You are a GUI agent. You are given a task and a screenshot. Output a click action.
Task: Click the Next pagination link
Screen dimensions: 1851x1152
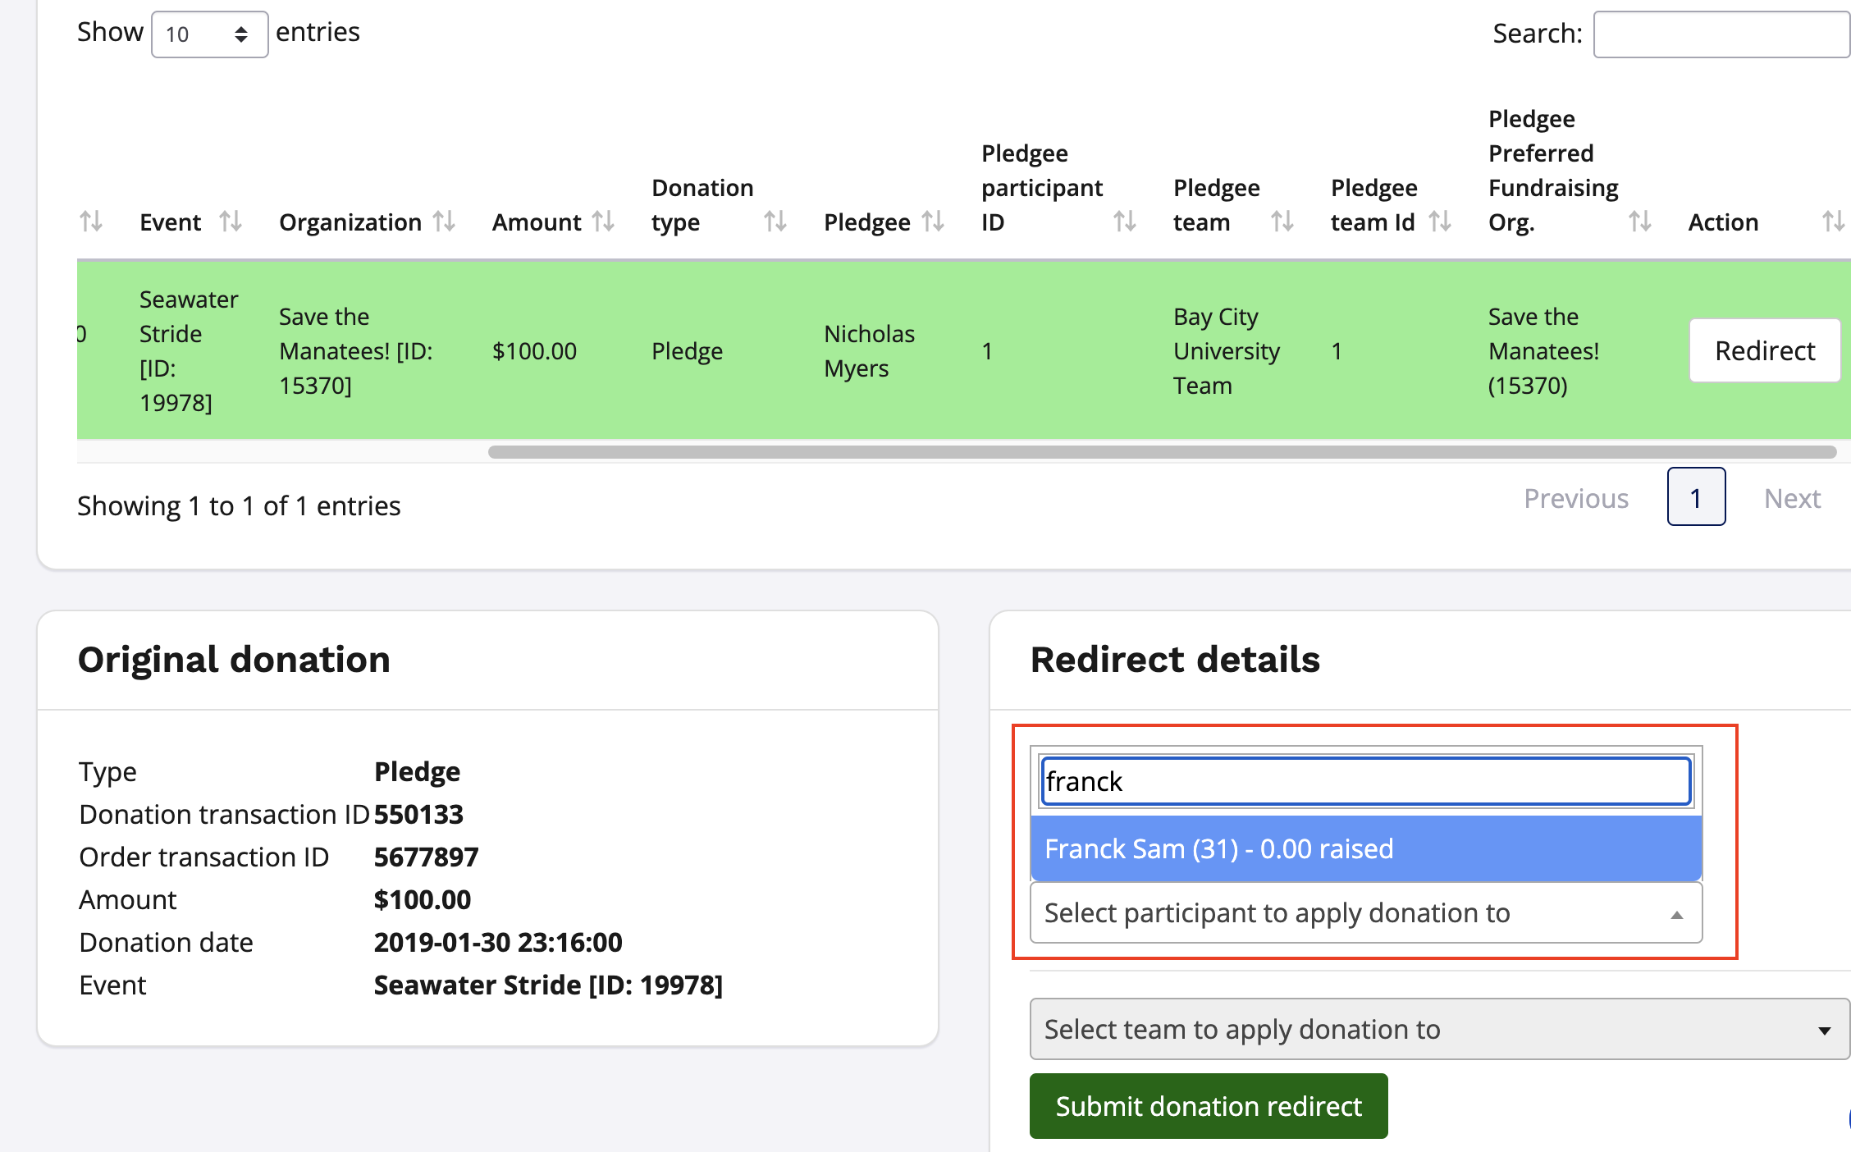point(1792,499)
